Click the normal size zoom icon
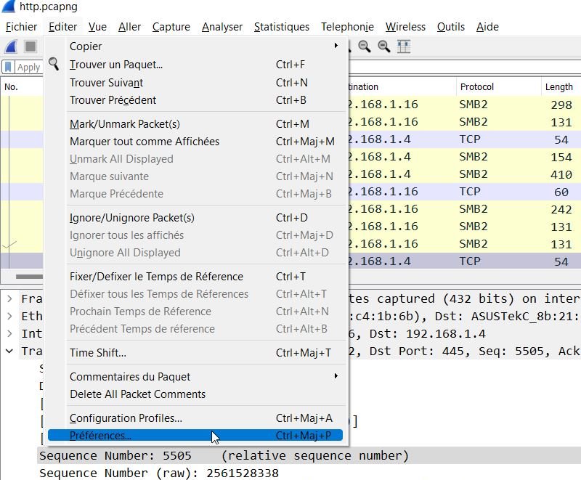Screen dimensions: 581x480 click(383, 46)
